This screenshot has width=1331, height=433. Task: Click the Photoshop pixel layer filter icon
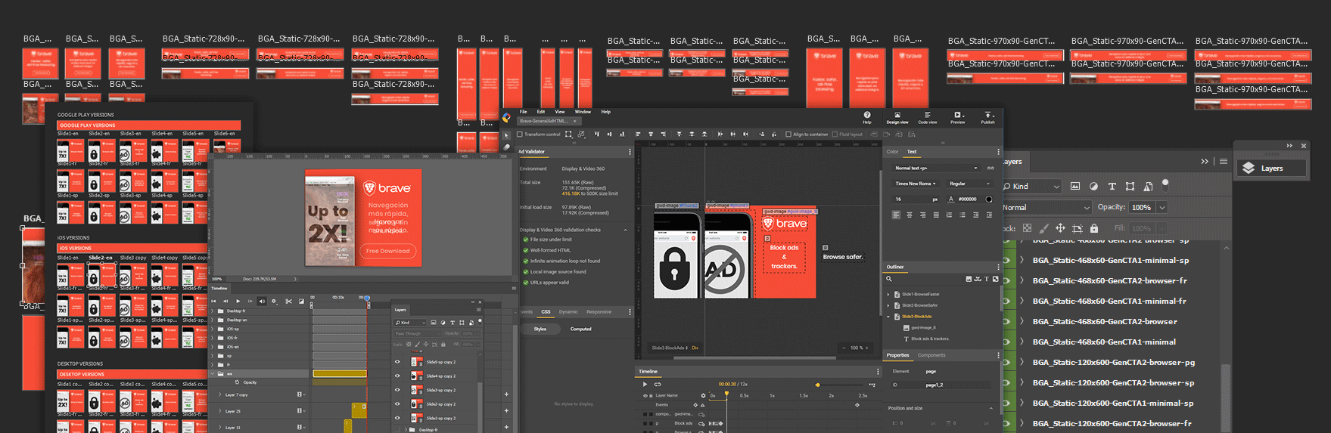[x=1075, y=186]
